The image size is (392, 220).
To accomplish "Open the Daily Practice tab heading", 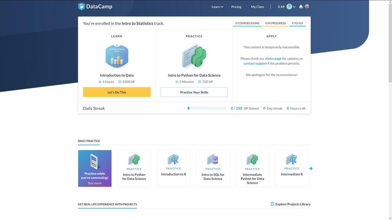I will point(89,141).
